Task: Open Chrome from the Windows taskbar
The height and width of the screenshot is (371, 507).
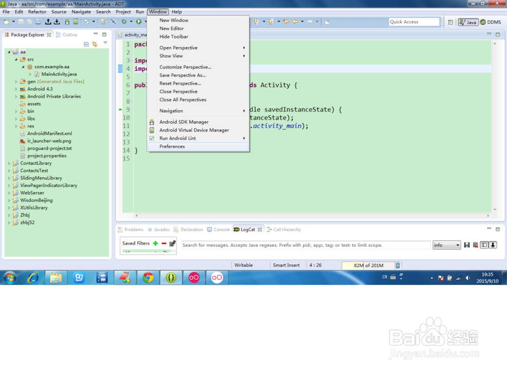Action: coord(148,278)
